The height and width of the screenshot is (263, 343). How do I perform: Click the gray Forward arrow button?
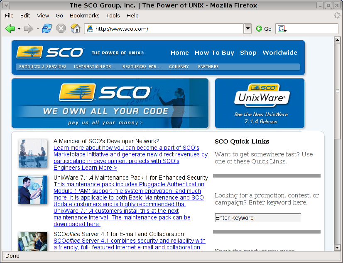click(x=28, y=29)
